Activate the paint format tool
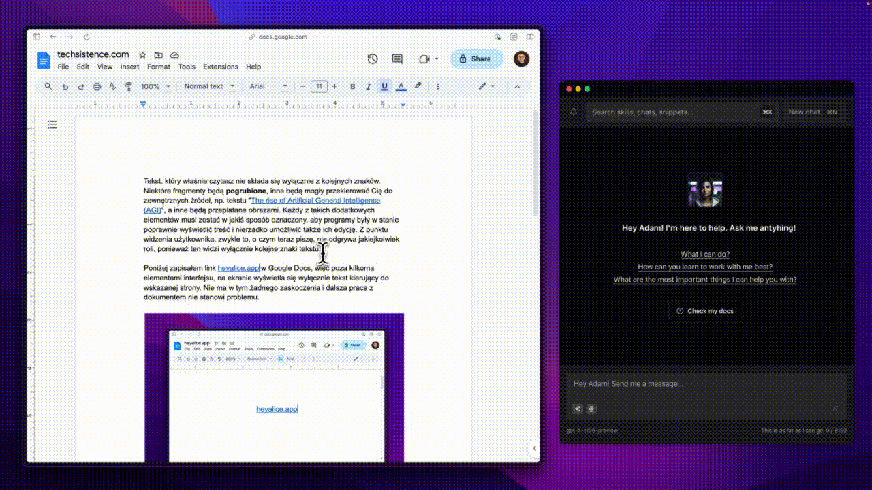This screenshot has height=490, width=872. pyautogui.click(x=128, y=86)
